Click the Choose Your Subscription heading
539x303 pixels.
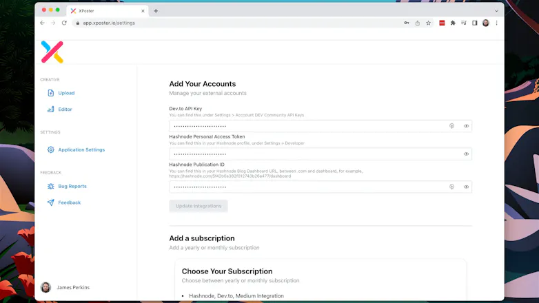[x=227, y=271]
